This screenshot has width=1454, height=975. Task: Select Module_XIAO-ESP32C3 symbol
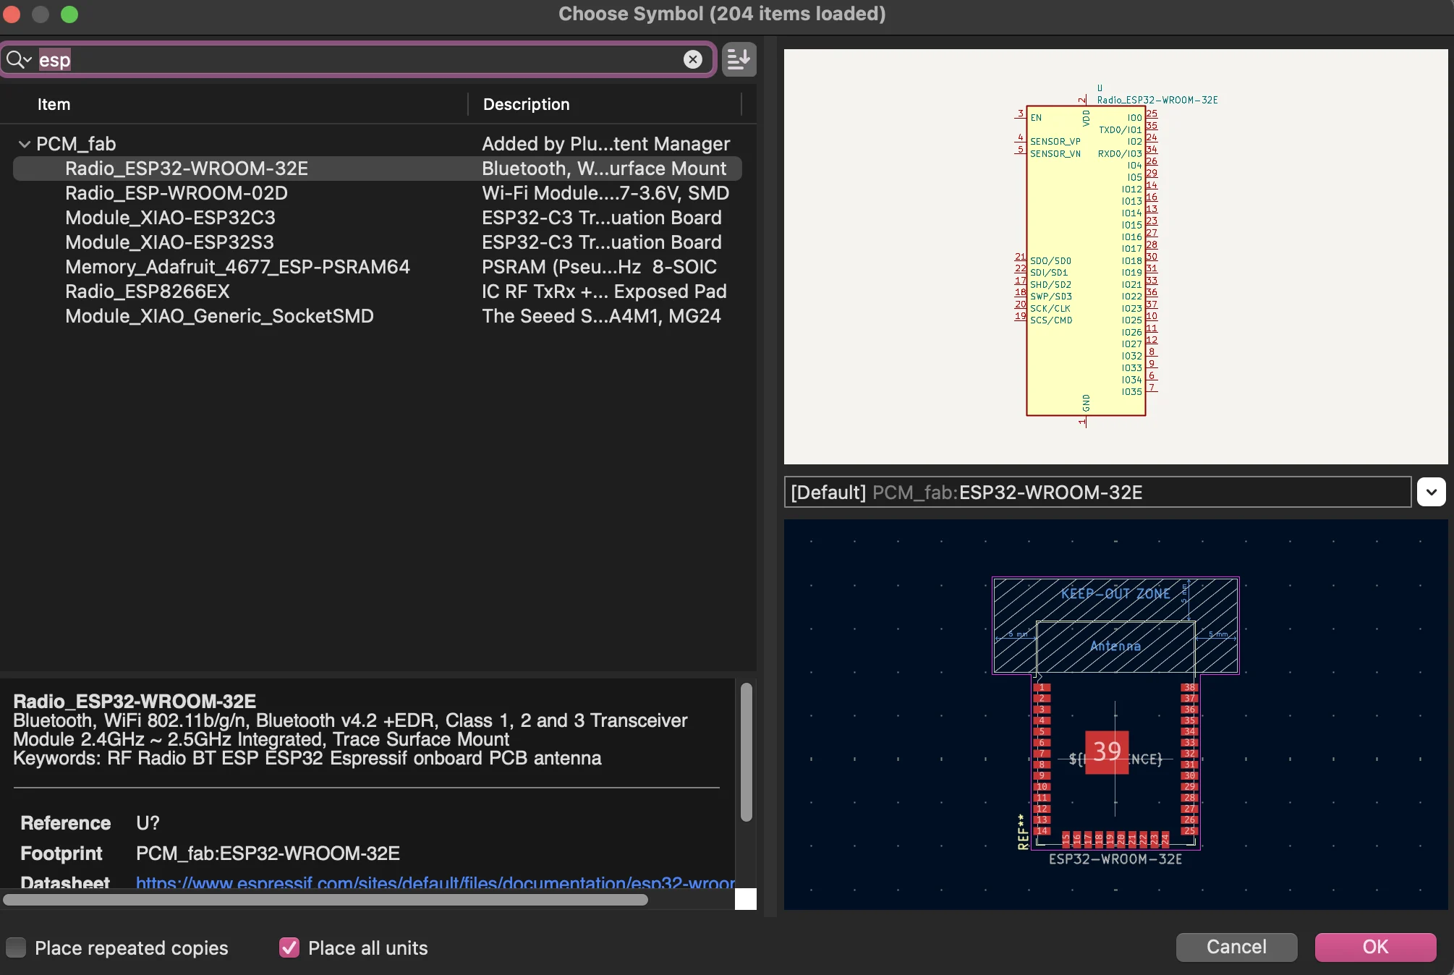(377, 218)
